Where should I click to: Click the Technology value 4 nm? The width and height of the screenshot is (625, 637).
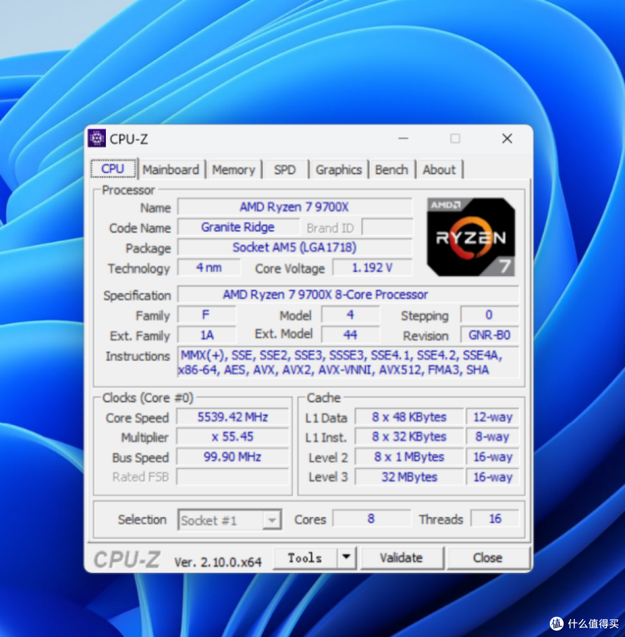(x=208, y=268)
